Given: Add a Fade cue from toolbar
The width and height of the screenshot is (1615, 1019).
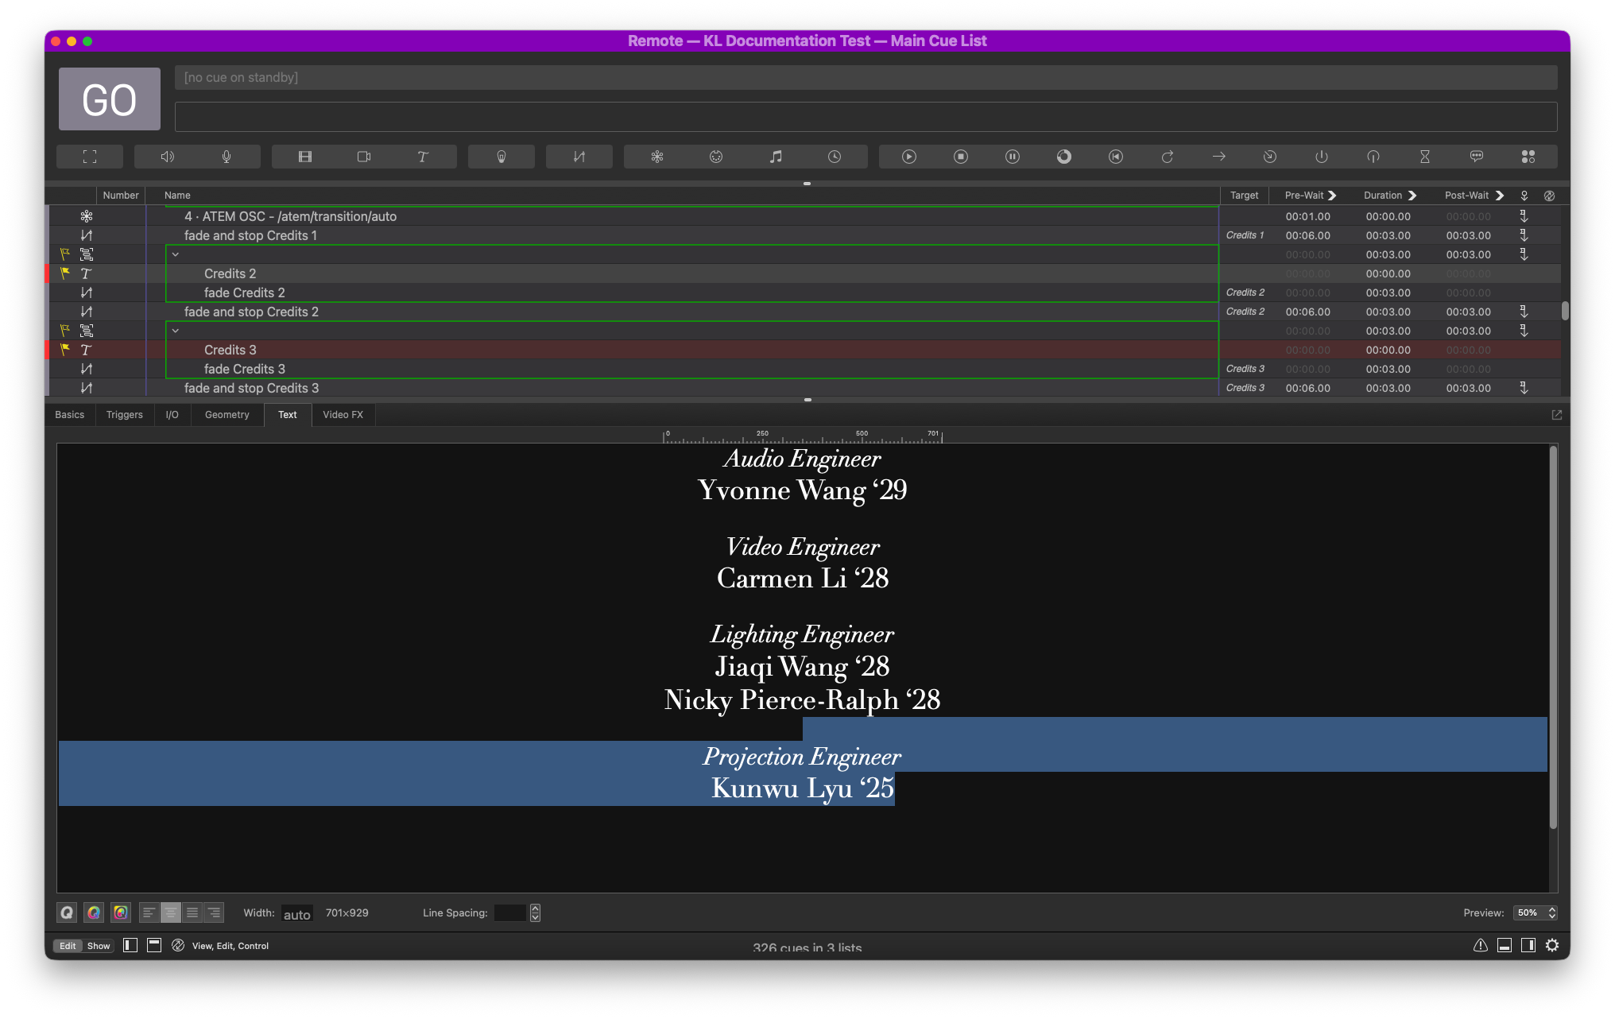Looking at the screenshot, I should 579,157.
